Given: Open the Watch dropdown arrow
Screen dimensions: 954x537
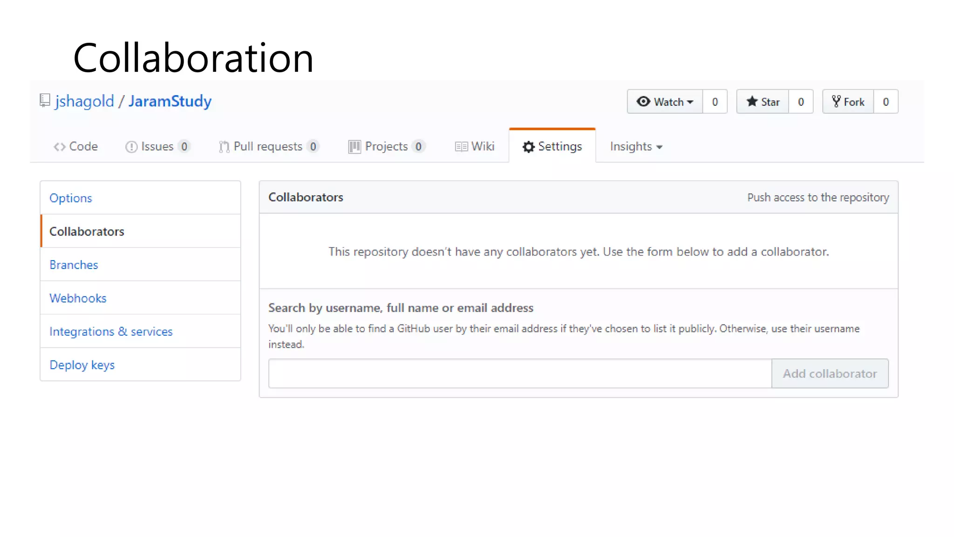Looking at the screenshot, I should click(x=690, y=102).
